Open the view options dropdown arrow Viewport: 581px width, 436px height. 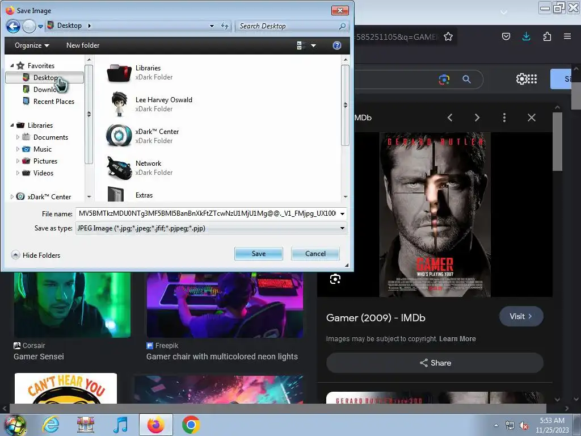313,45
